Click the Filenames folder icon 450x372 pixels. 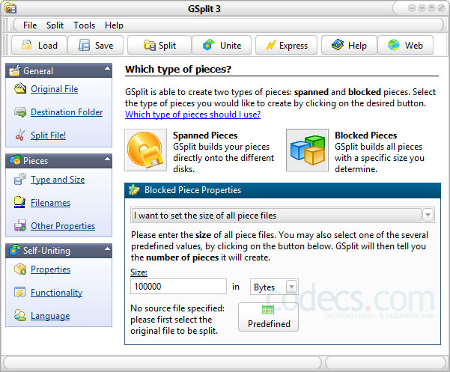(19, 202)
